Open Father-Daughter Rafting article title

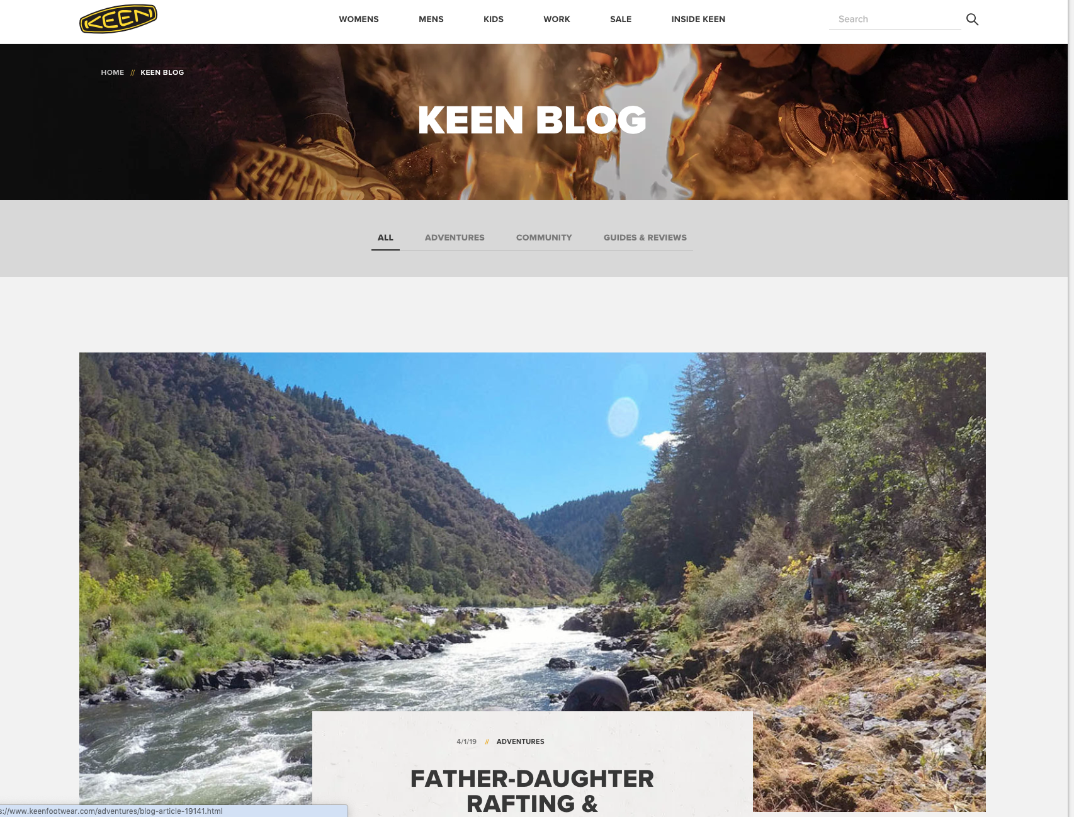(532, 791)
